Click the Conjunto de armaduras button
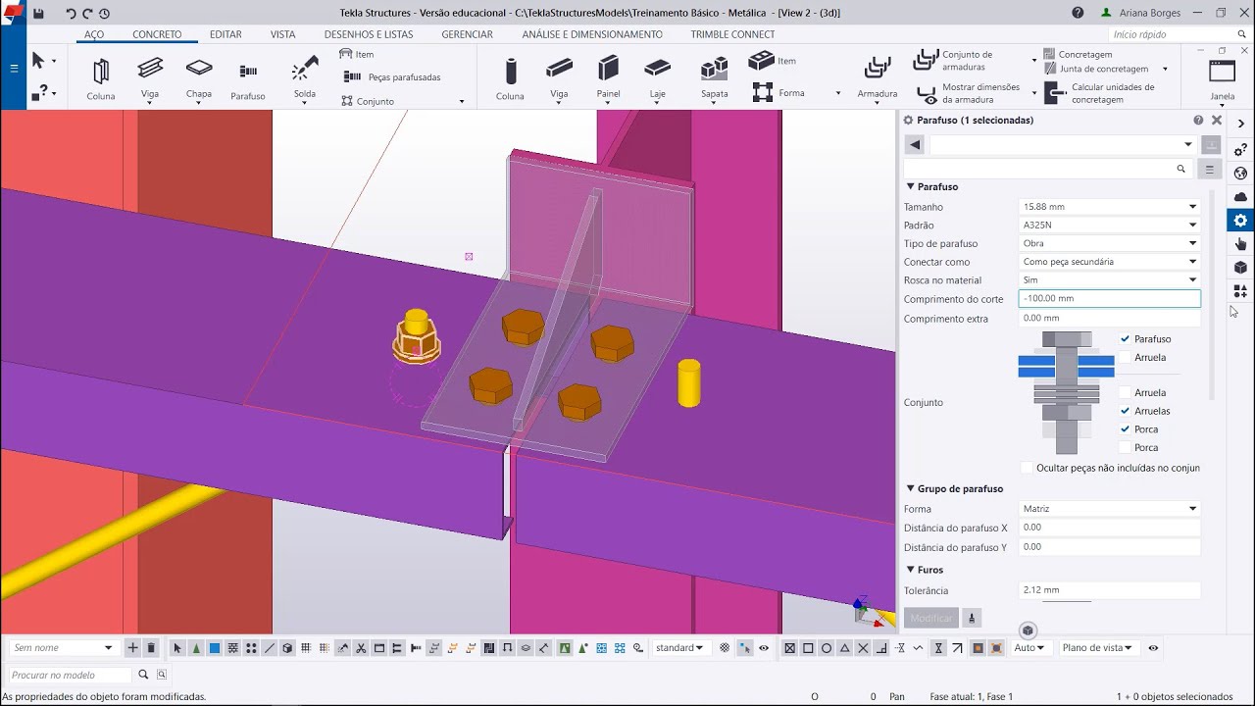Screen dimensions: 1255x706 pyautogui.click(x=954, y=61)
